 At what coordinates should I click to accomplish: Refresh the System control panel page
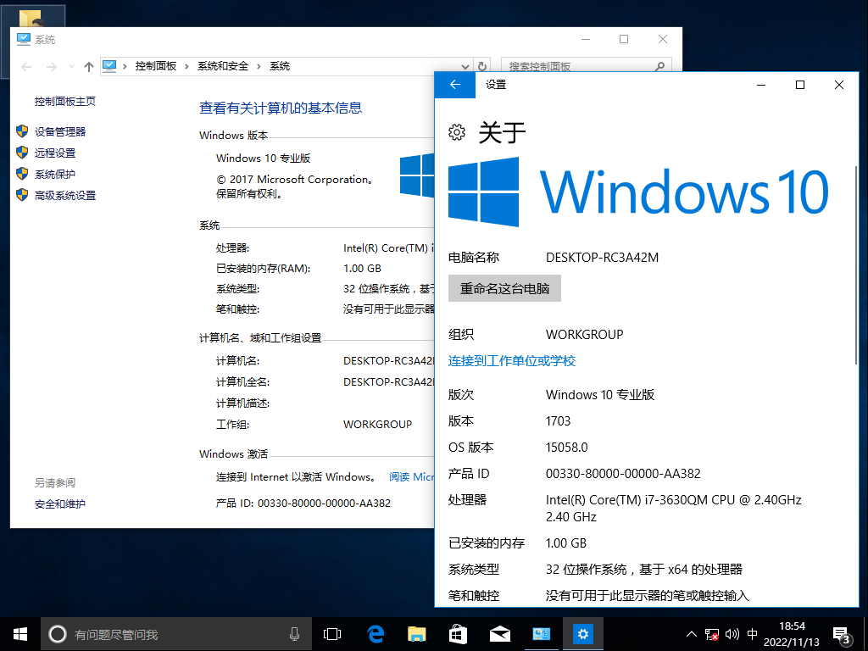point(482,66)
